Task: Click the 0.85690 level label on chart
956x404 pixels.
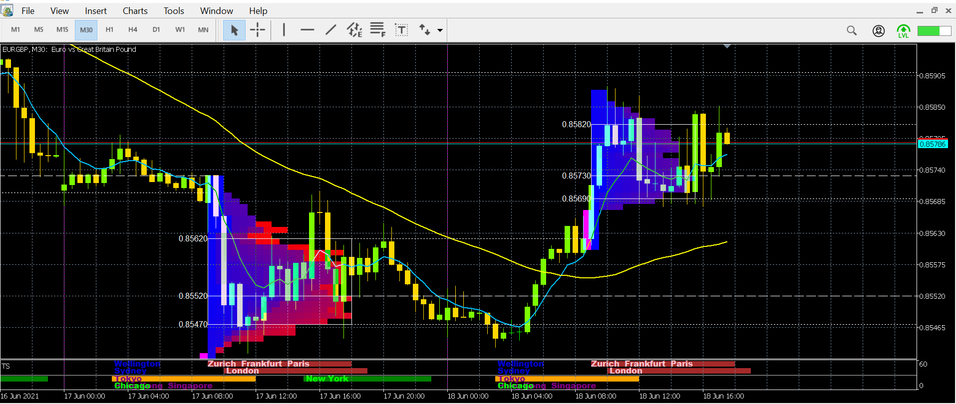Action: pyautogui.click(x=577, y=199)
